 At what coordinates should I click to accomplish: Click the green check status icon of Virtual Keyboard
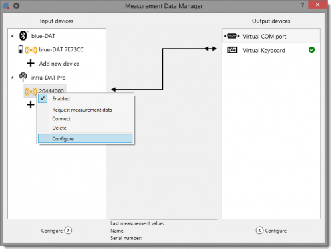[311, 50]
